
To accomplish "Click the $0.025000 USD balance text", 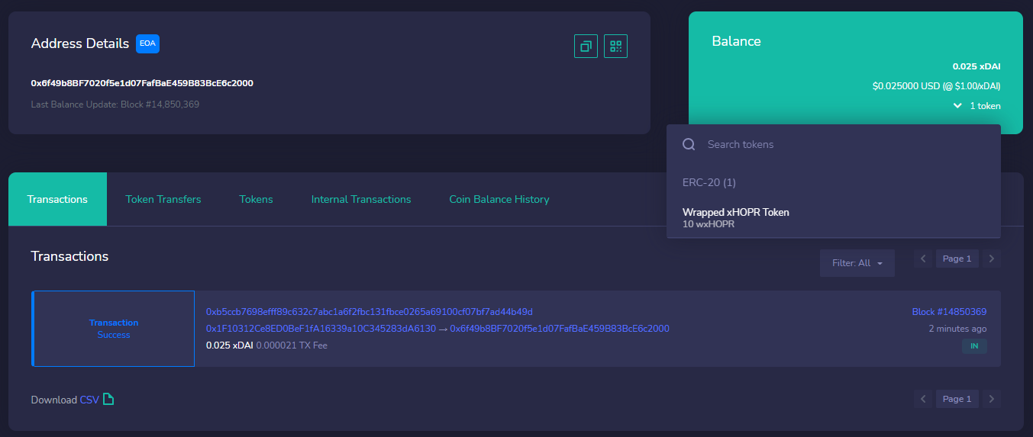I will click(937, 86).
